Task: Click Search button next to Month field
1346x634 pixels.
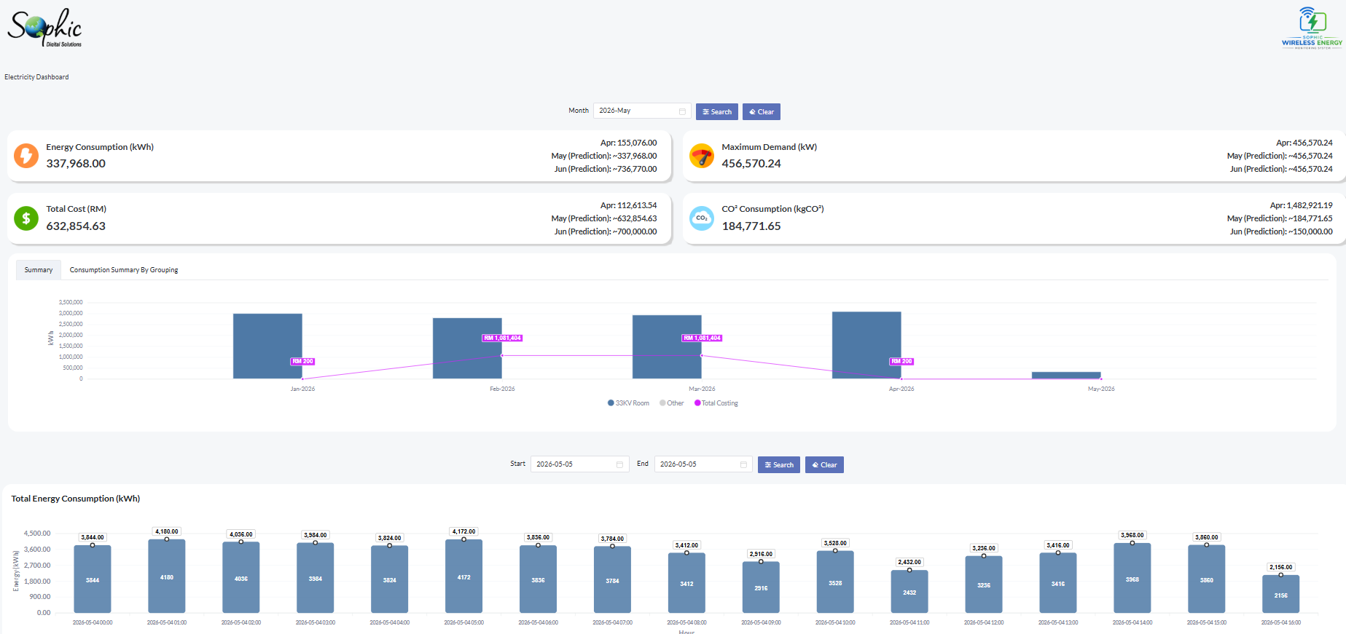Action: pos(717,111)
